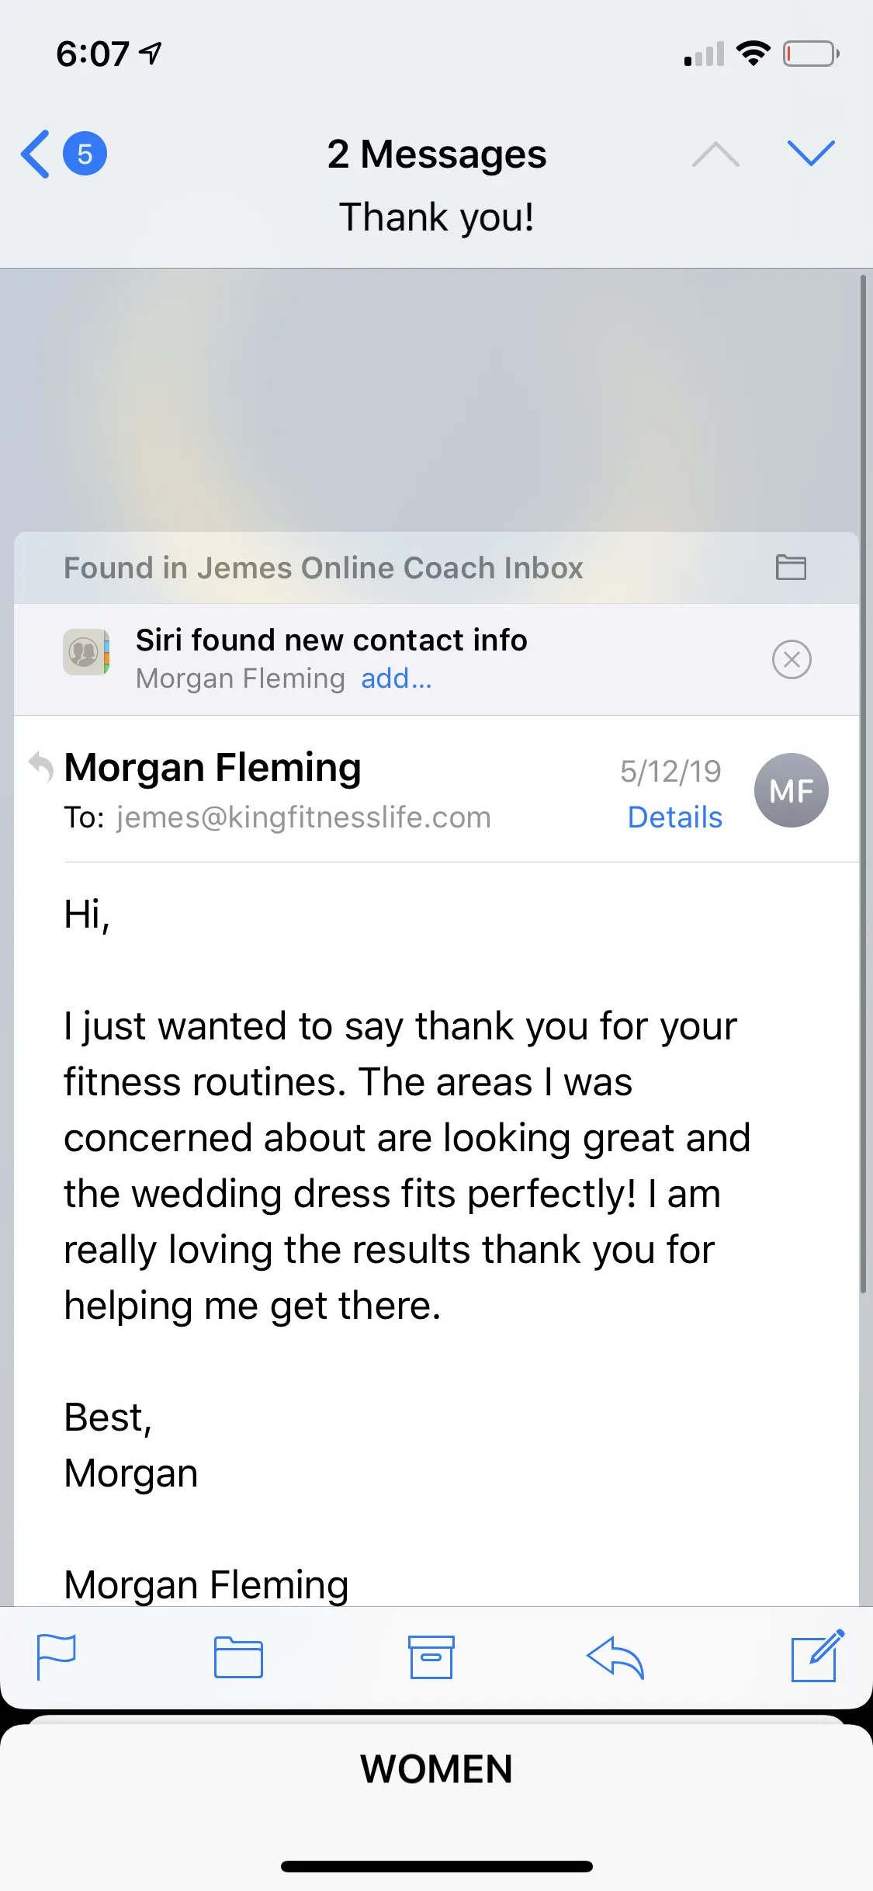The height and width of the screenshot is (1891, 873).
Task: Tap the vertical scrollbar on the right
Action: tap(863, 784)
